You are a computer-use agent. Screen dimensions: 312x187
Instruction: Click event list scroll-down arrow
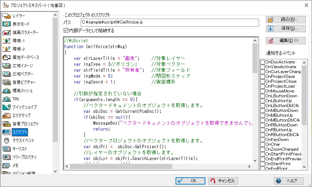pos(304,167)
